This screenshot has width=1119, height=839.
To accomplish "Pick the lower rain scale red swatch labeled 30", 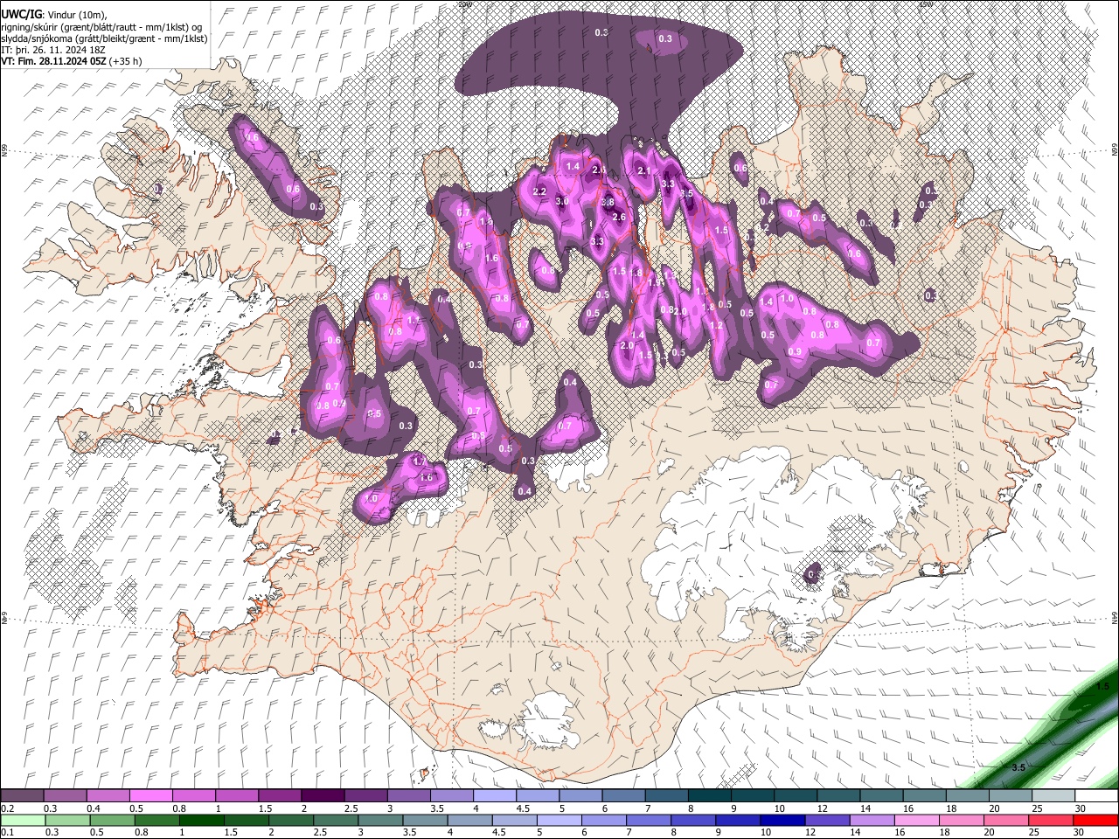I will click(x=1095, y=820).
